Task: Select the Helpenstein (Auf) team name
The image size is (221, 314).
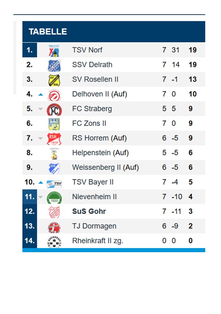Action: click(x=101, y=153)
